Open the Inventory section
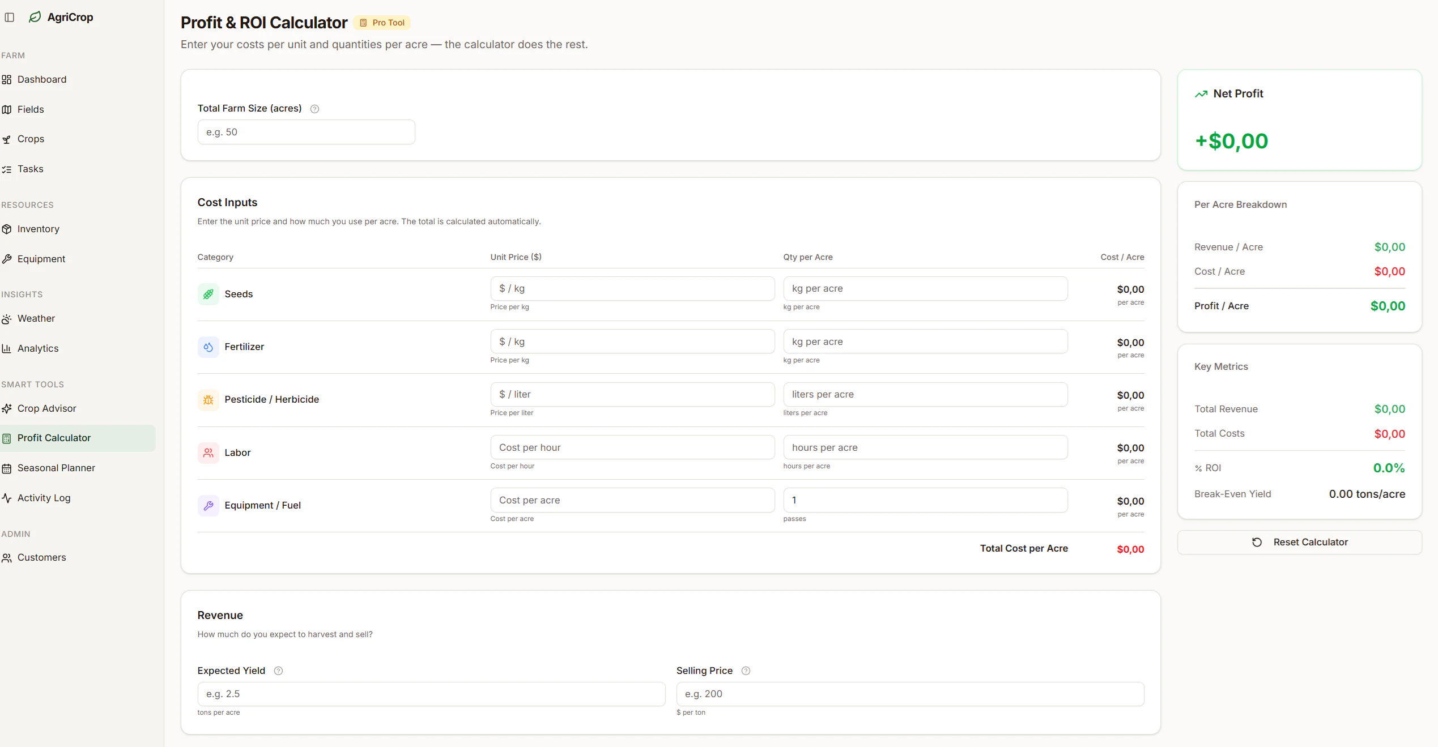 (38, 229)
